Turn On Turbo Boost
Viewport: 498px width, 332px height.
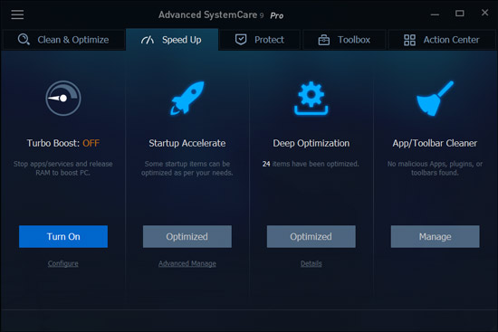(63, 236)
